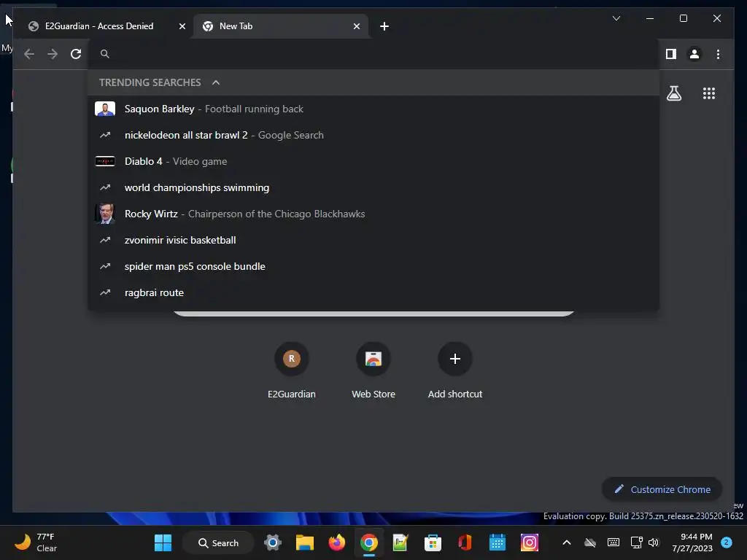Choose zvonimir ivisic basketball suggestion
This screenshot has width=747, height=560.
(373, 239)
